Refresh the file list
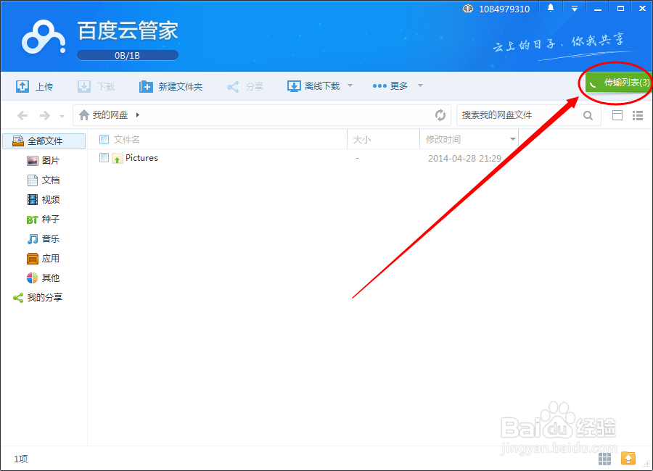This screenshot has width=653, height=471. click(441, 114)
